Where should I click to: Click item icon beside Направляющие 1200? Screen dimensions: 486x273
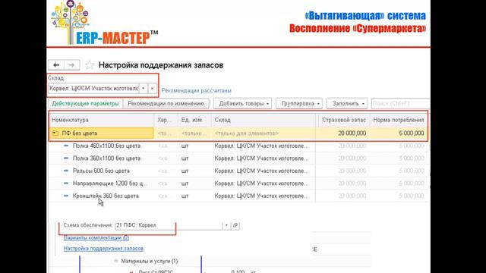pyautogui.click(x=66, y=183)
